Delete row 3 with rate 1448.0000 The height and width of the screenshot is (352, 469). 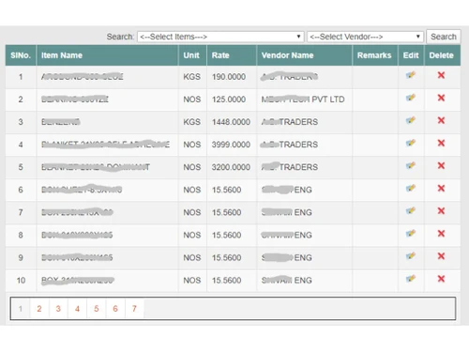click(x=441, y=120)
